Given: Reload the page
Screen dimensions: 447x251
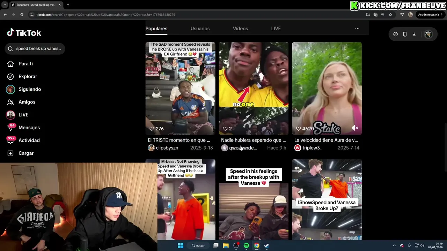Looking at the screenshot, I should coord(22,15).
